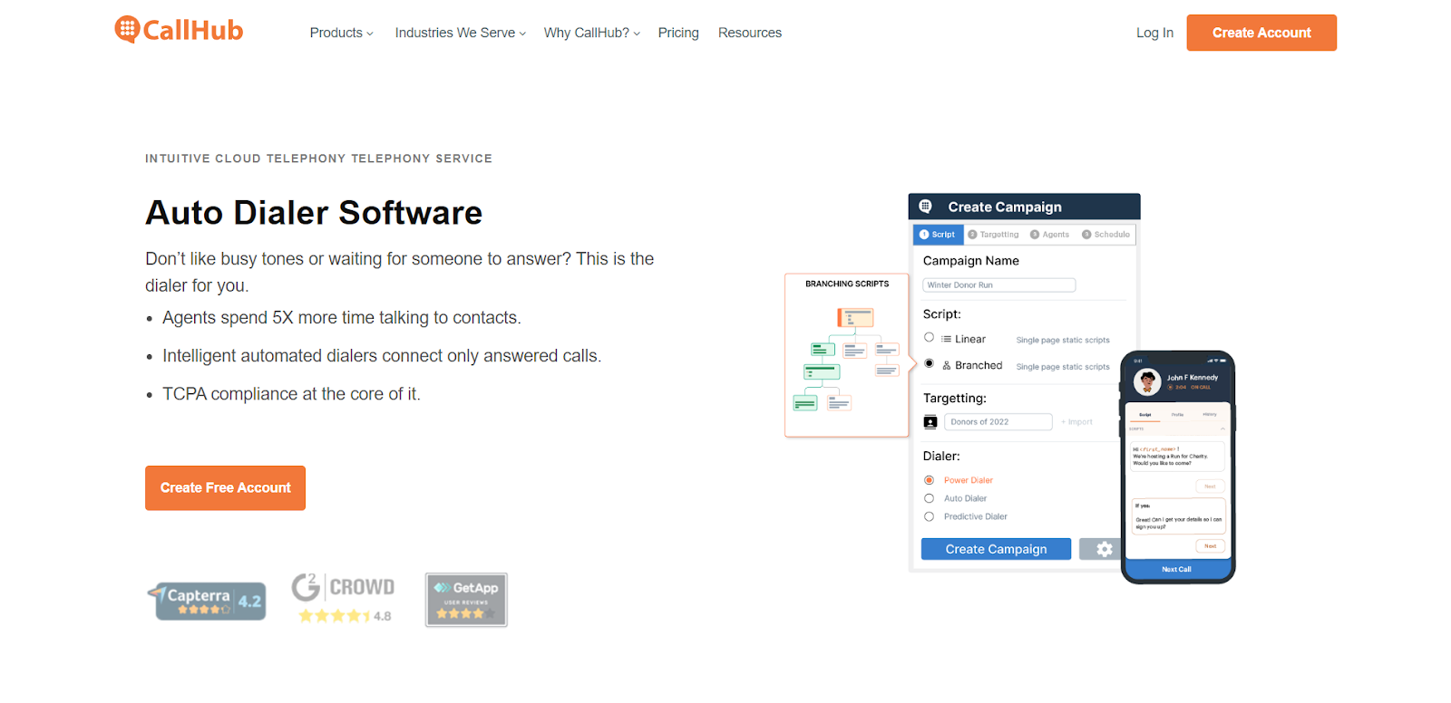Click the 'Auto Dialer Software' heading

(314, 213)
